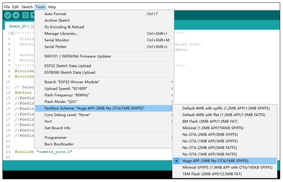Select No OTA (2MB APP/2MB SPIFFS)
The width and height of the screenshot is (283, 182).
(x=225, y=135)
